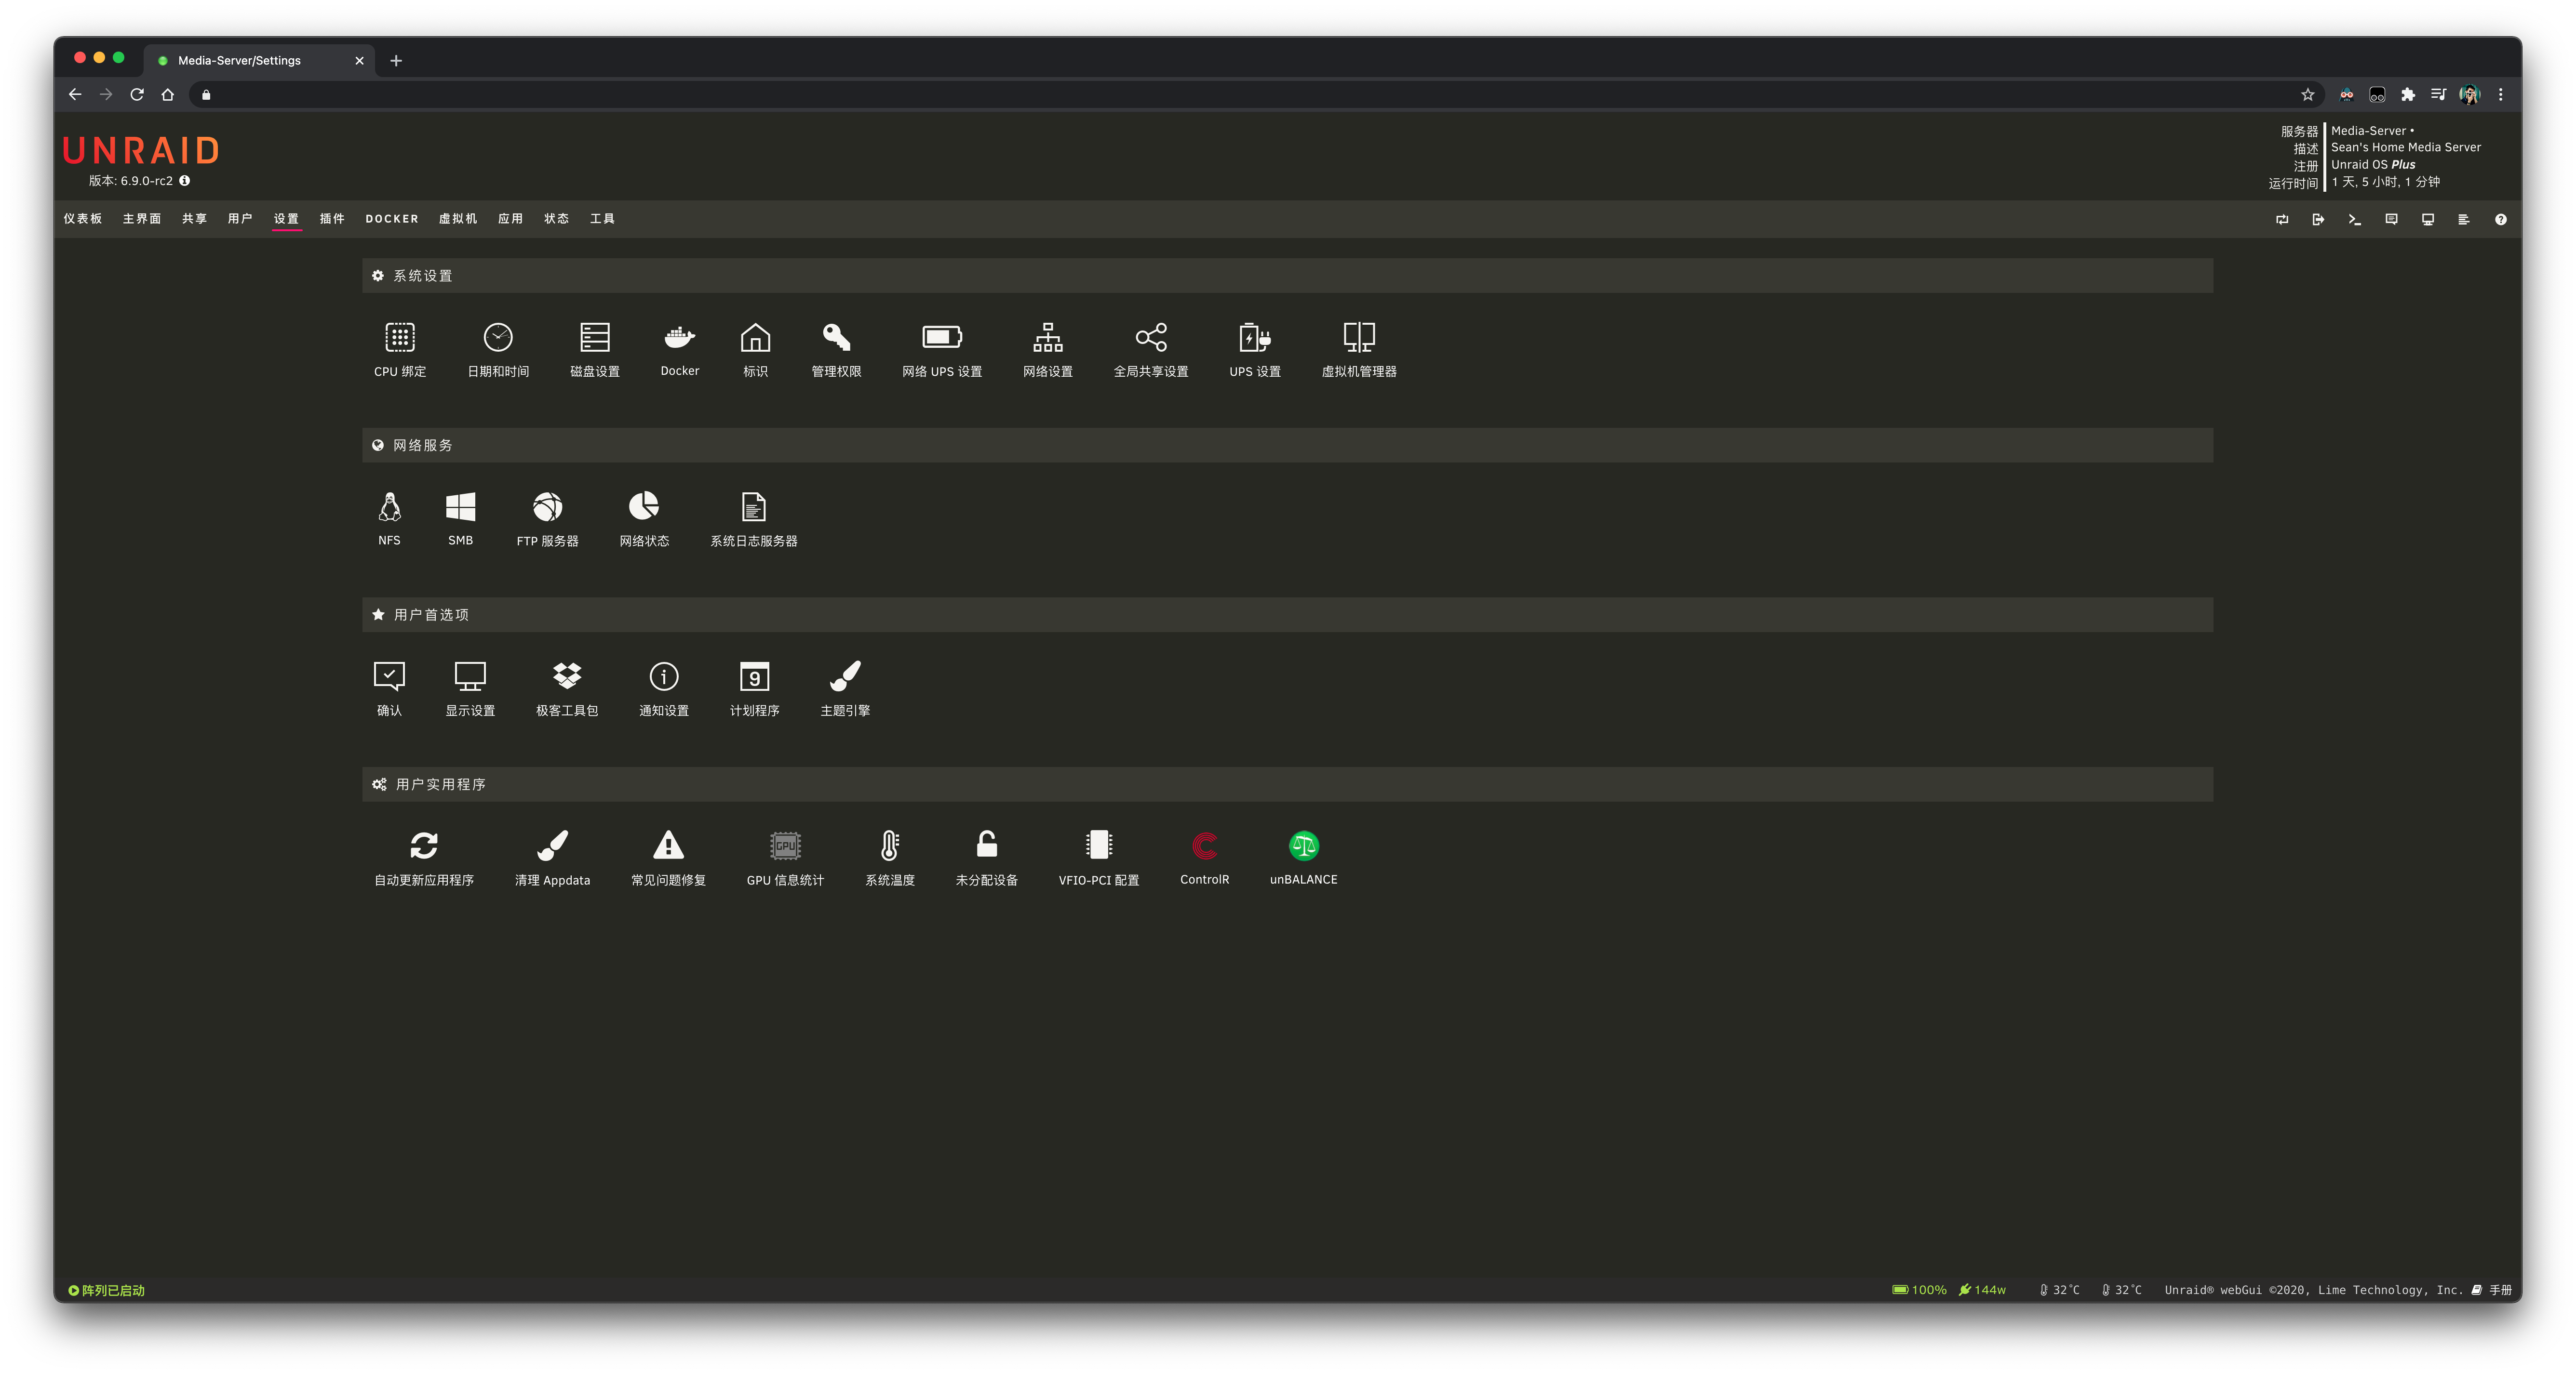Viewport: 2576px width, 1374px height.
Task: Click the help question mark icon
Action: [x=2500, y=220]
